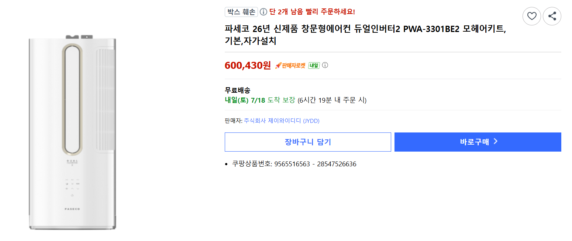Image resolution: width=572 pixels, height=241 pixels.
Task: Click the 600,430원 price text
Action: click(248, 65)
